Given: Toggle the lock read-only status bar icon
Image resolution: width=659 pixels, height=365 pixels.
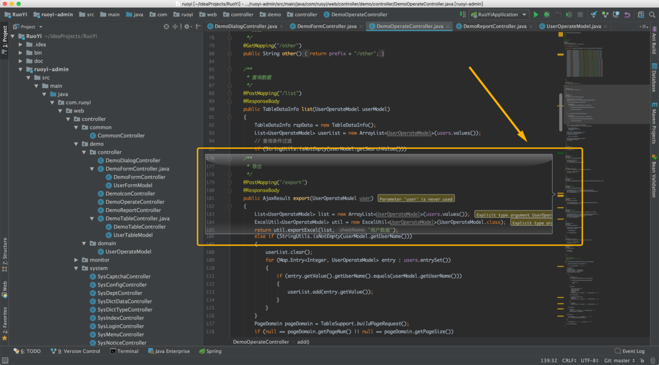Looking at the screenshot, I should pyautogui.click(x=643, y=360).
